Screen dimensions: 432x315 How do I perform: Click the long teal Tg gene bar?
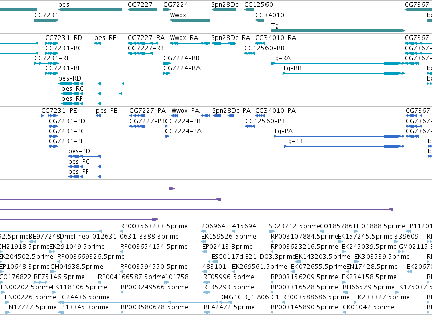(x=338, y=31)
